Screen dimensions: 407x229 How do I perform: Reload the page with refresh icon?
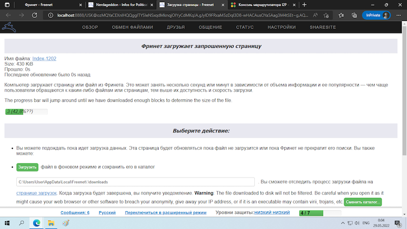35,15
